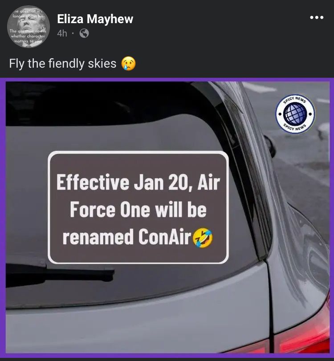Tap the rolling laughing emoji after ConAir
This screenshot has width=334, height=361.
coord(203,238)
